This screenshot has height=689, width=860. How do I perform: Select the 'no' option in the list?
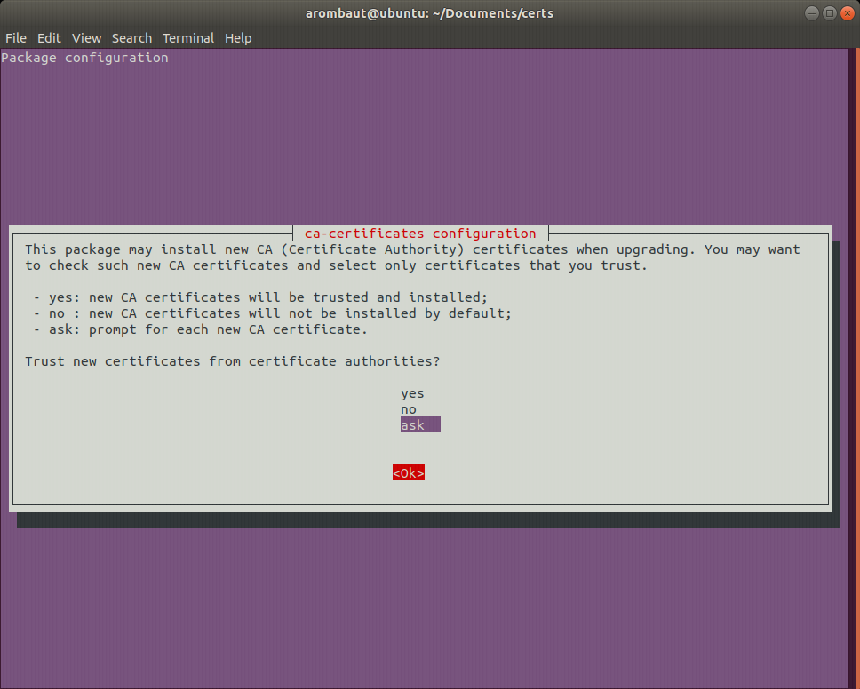pos(409,409)
